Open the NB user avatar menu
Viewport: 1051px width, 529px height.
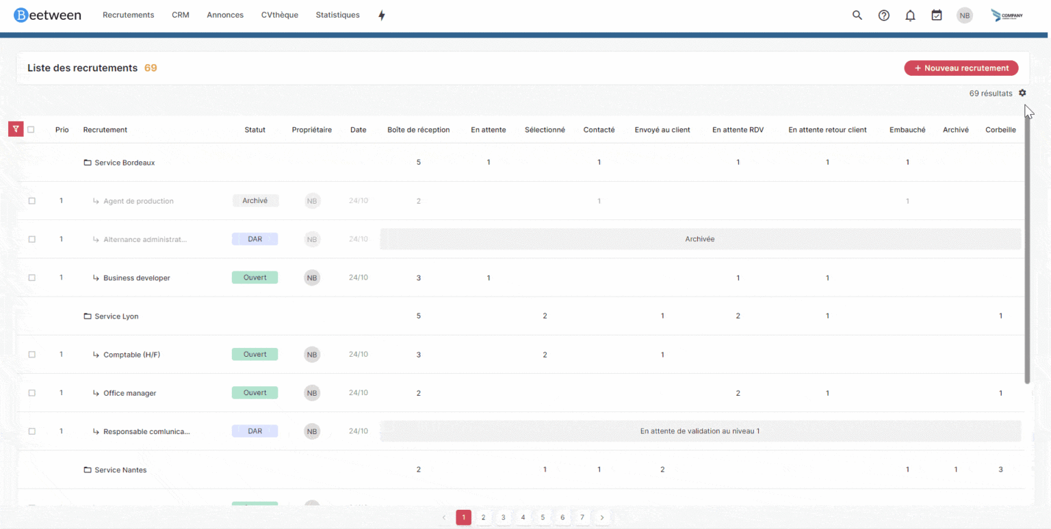click(965, 14)
